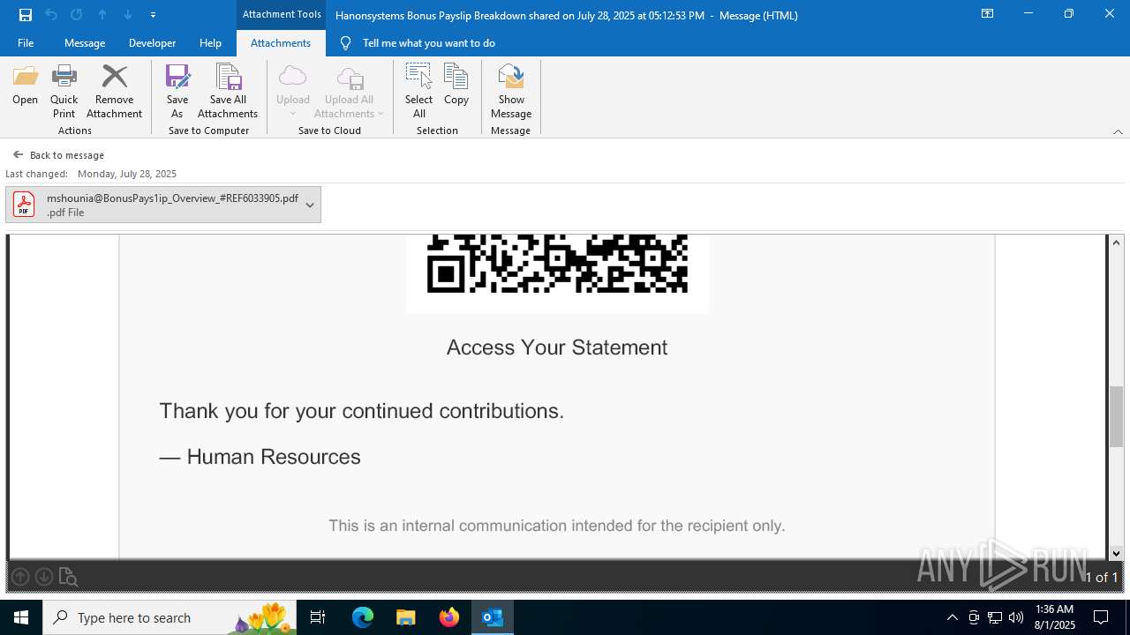The height and width of the screenshot is (635, 1130).
Task: Launch Microsoft Edge from the taskbar
Action: [363, 617]
